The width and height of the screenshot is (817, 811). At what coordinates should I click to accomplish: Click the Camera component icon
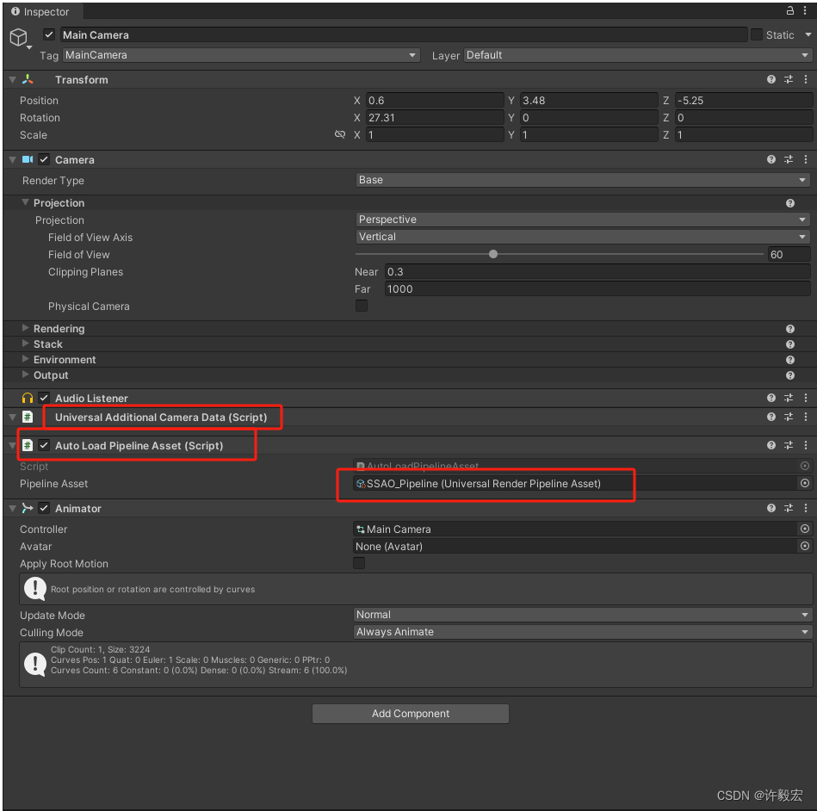pos(28,159)
